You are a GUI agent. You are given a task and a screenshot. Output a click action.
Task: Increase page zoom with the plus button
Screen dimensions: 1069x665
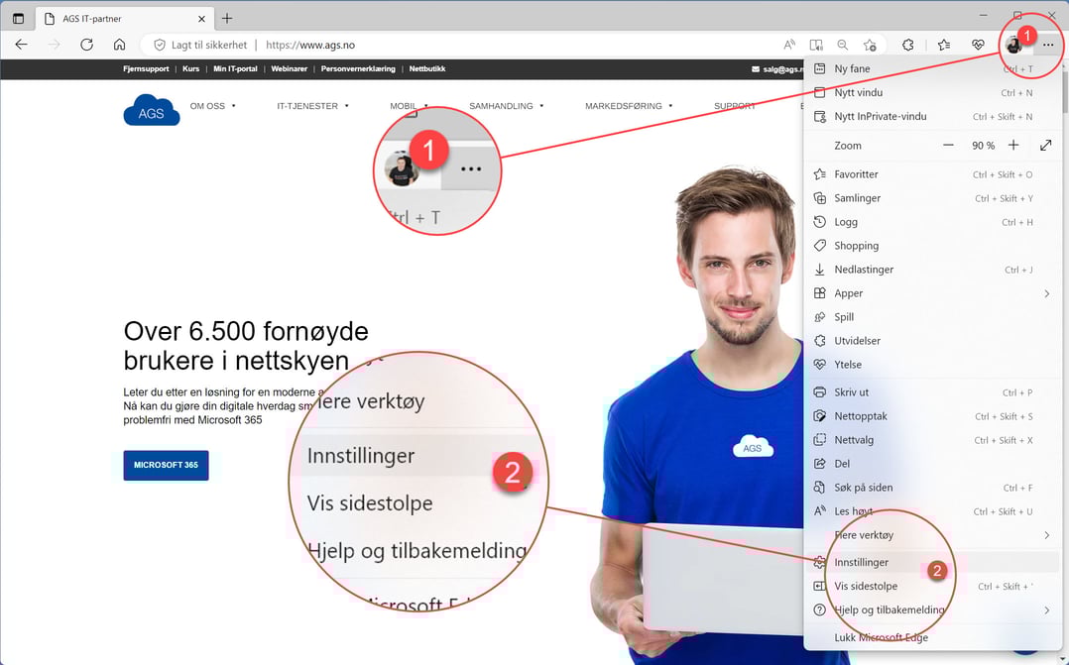point(1013,145)
